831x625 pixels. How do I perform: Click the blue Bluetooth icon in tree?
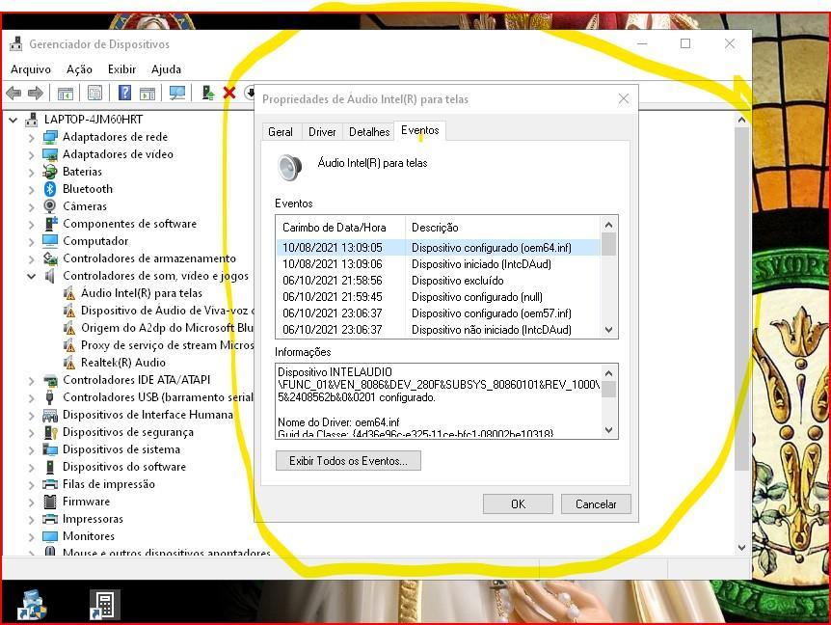tap(50, 189)
